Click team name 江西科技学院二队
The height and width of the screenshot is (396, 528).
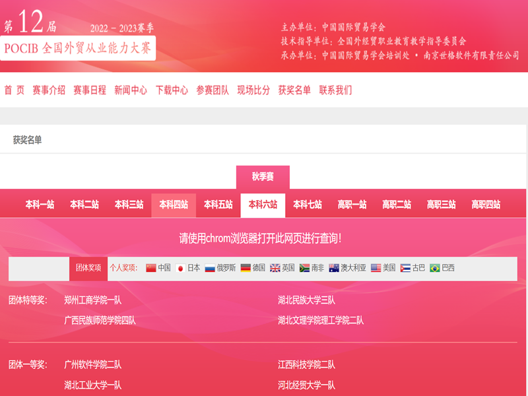pos(307,365)
